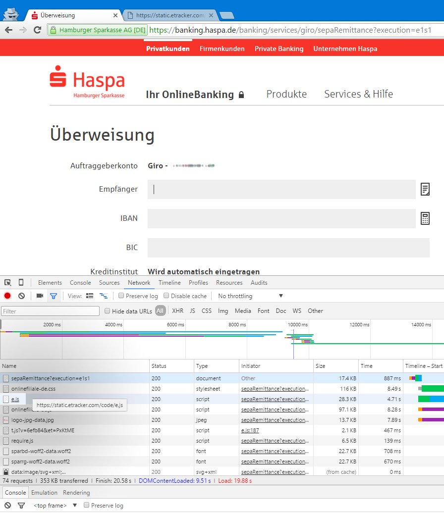Screen dimensions: 444x513
Task: Click the browser forward arrow
Action: tap(23, 30)
